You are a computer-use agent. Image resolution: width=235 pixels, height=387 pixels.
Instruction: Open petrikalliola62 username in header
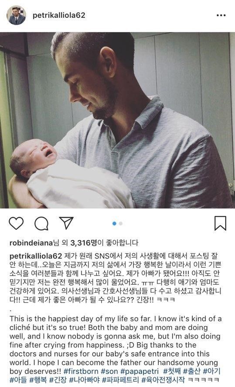click(59, 15)
